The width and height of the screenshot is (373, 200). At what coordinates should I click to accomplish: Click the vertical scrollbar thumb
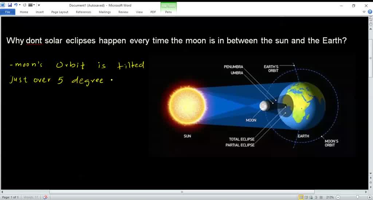370,58
